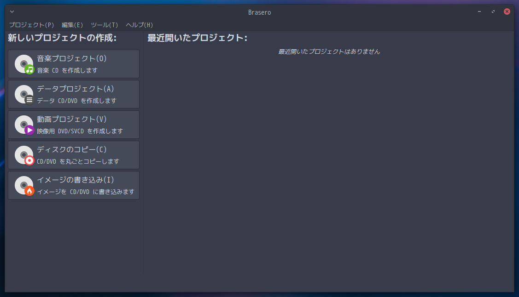The height and width of the screenshot is (297, 519).
Task: Click the text CD/DVD を丸ごとコピーします
Action: coord(78,161)
